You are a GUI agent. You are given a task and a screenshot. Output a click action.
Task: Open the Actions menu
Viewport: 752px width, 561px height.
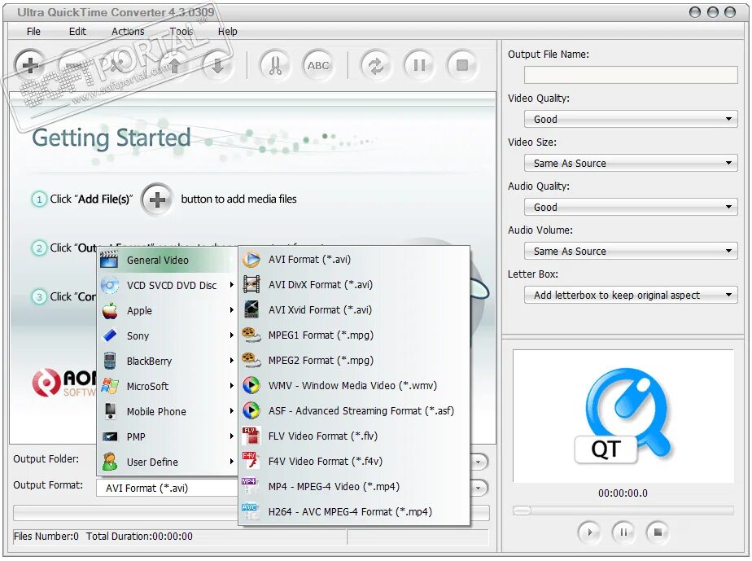click(x=128, y=31)
